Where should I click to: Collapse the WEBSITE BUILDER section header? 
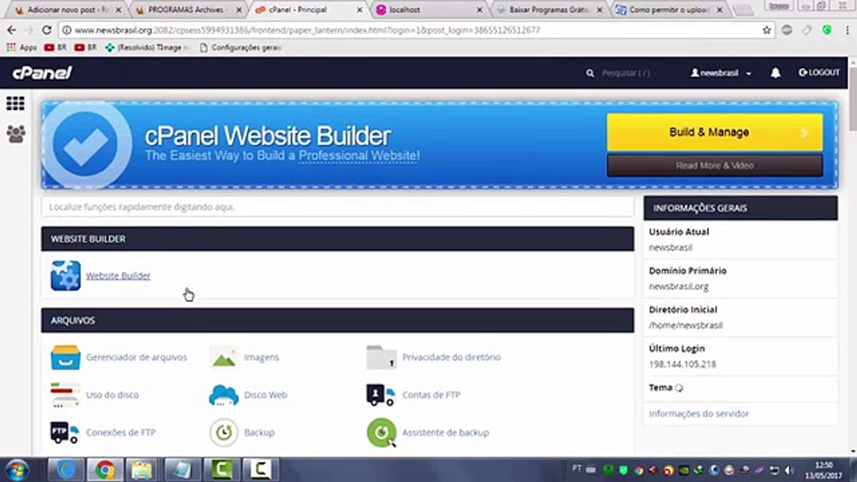tap(337, 239)
